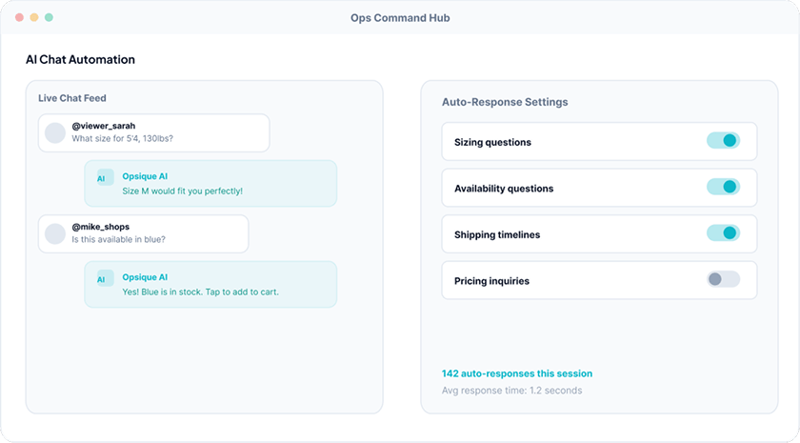Click the Ops Command Hub window title
Screen dimensions: 800x443
coord(400,18)
